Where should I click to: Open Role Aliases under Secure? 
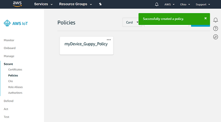tap(15, 87)
